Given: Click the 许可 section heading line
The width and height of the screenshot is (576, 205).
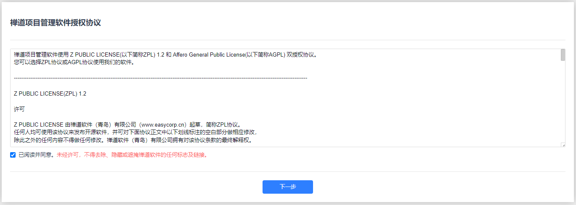Looking at the screenshot, I should click(x=19, y=109).
